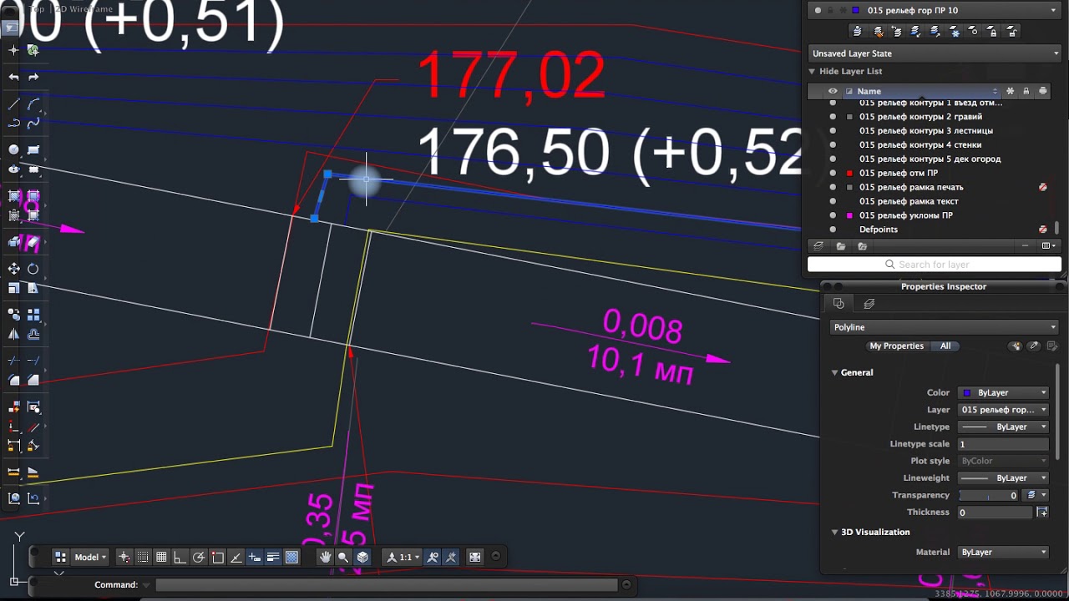Image resolution: width=1069 pixels, height=601 pixels.
Task: Click the New Layer Group folder icon
Action: (x=841, y=246)
